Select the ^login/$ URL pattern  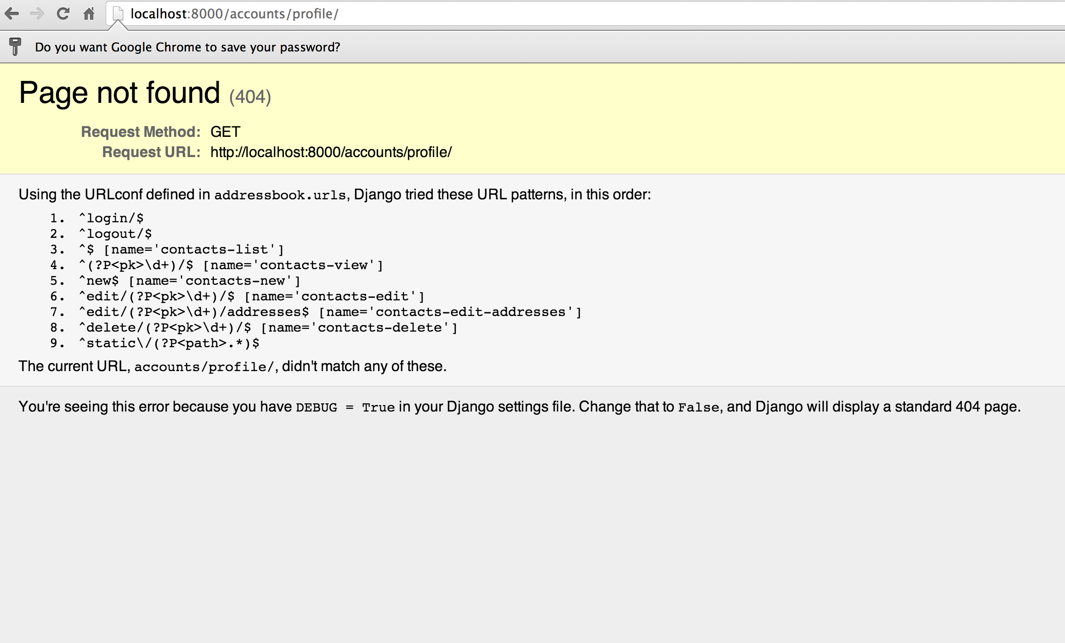point(111,218)
